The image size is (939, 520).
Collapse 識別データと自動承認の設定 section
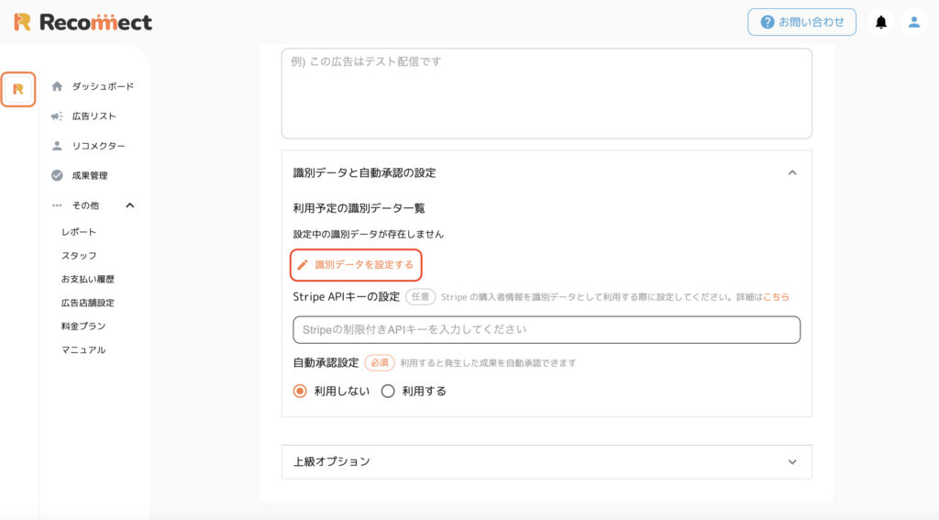click(792, 172)
